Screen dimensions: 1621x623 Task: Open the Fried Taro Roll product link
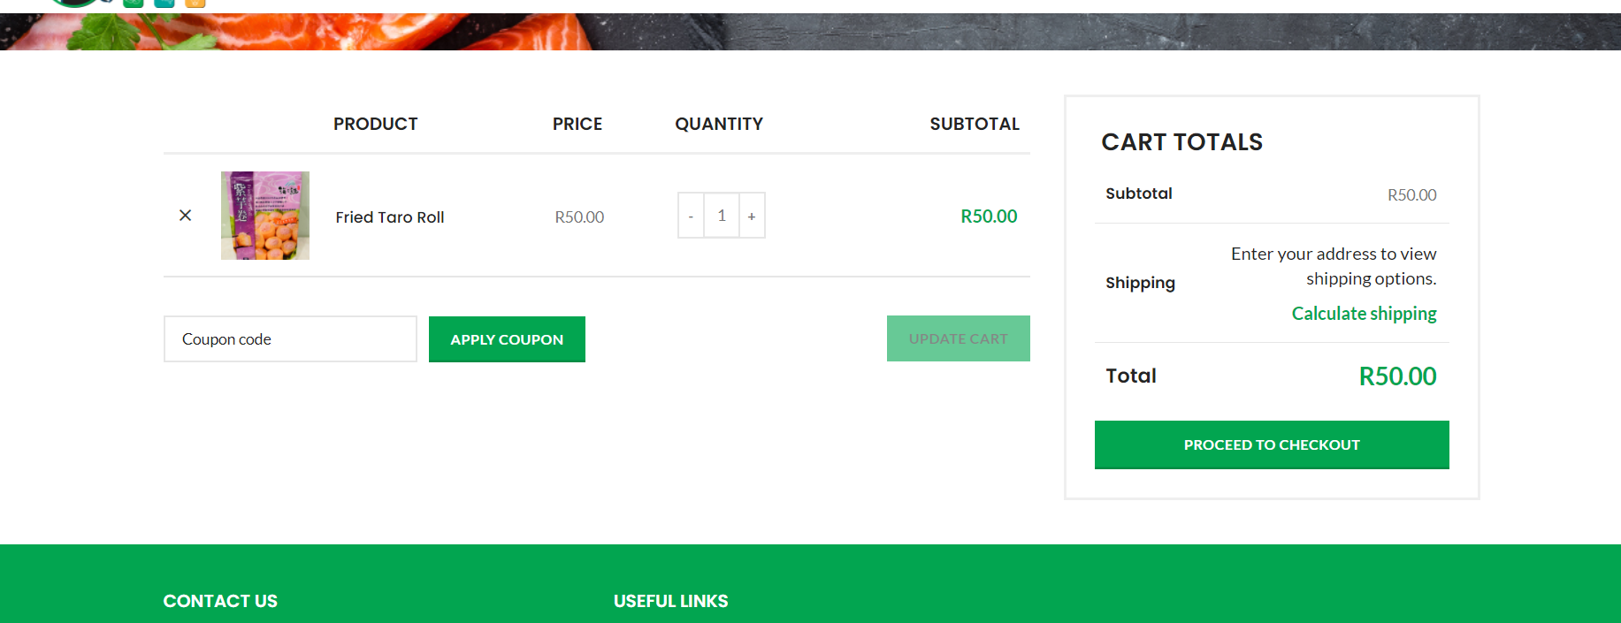[390, 217]
